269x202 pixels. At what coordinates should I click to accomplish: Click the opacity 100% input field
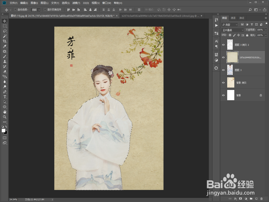point(260,30)
